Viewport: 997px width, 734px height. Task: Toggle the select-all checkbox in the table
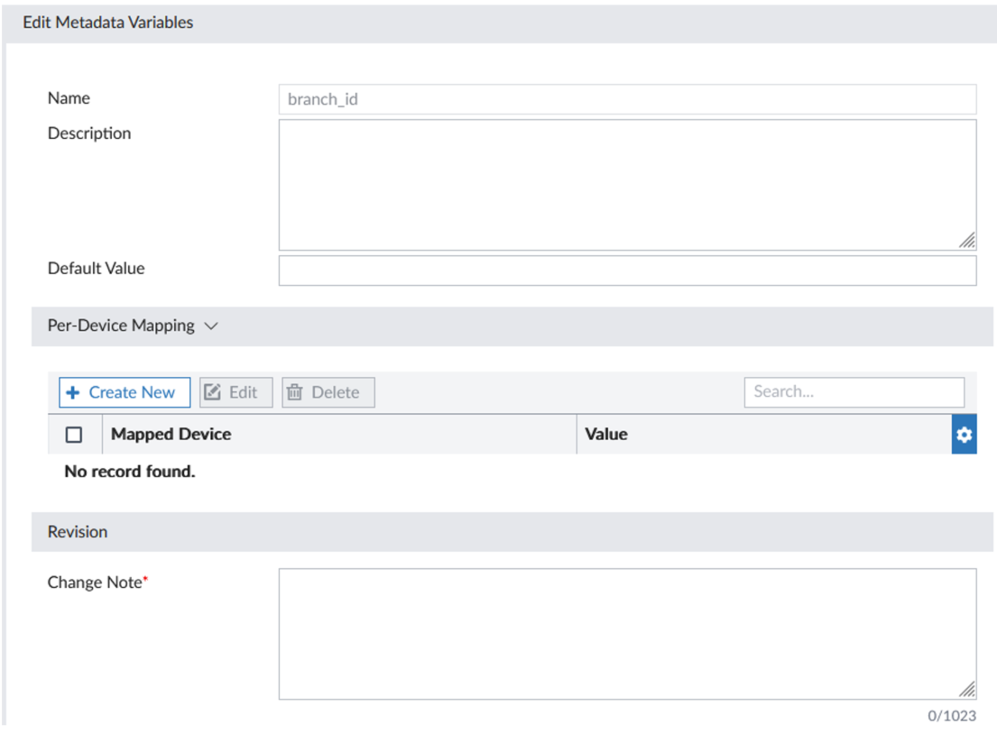click(76, 434)
